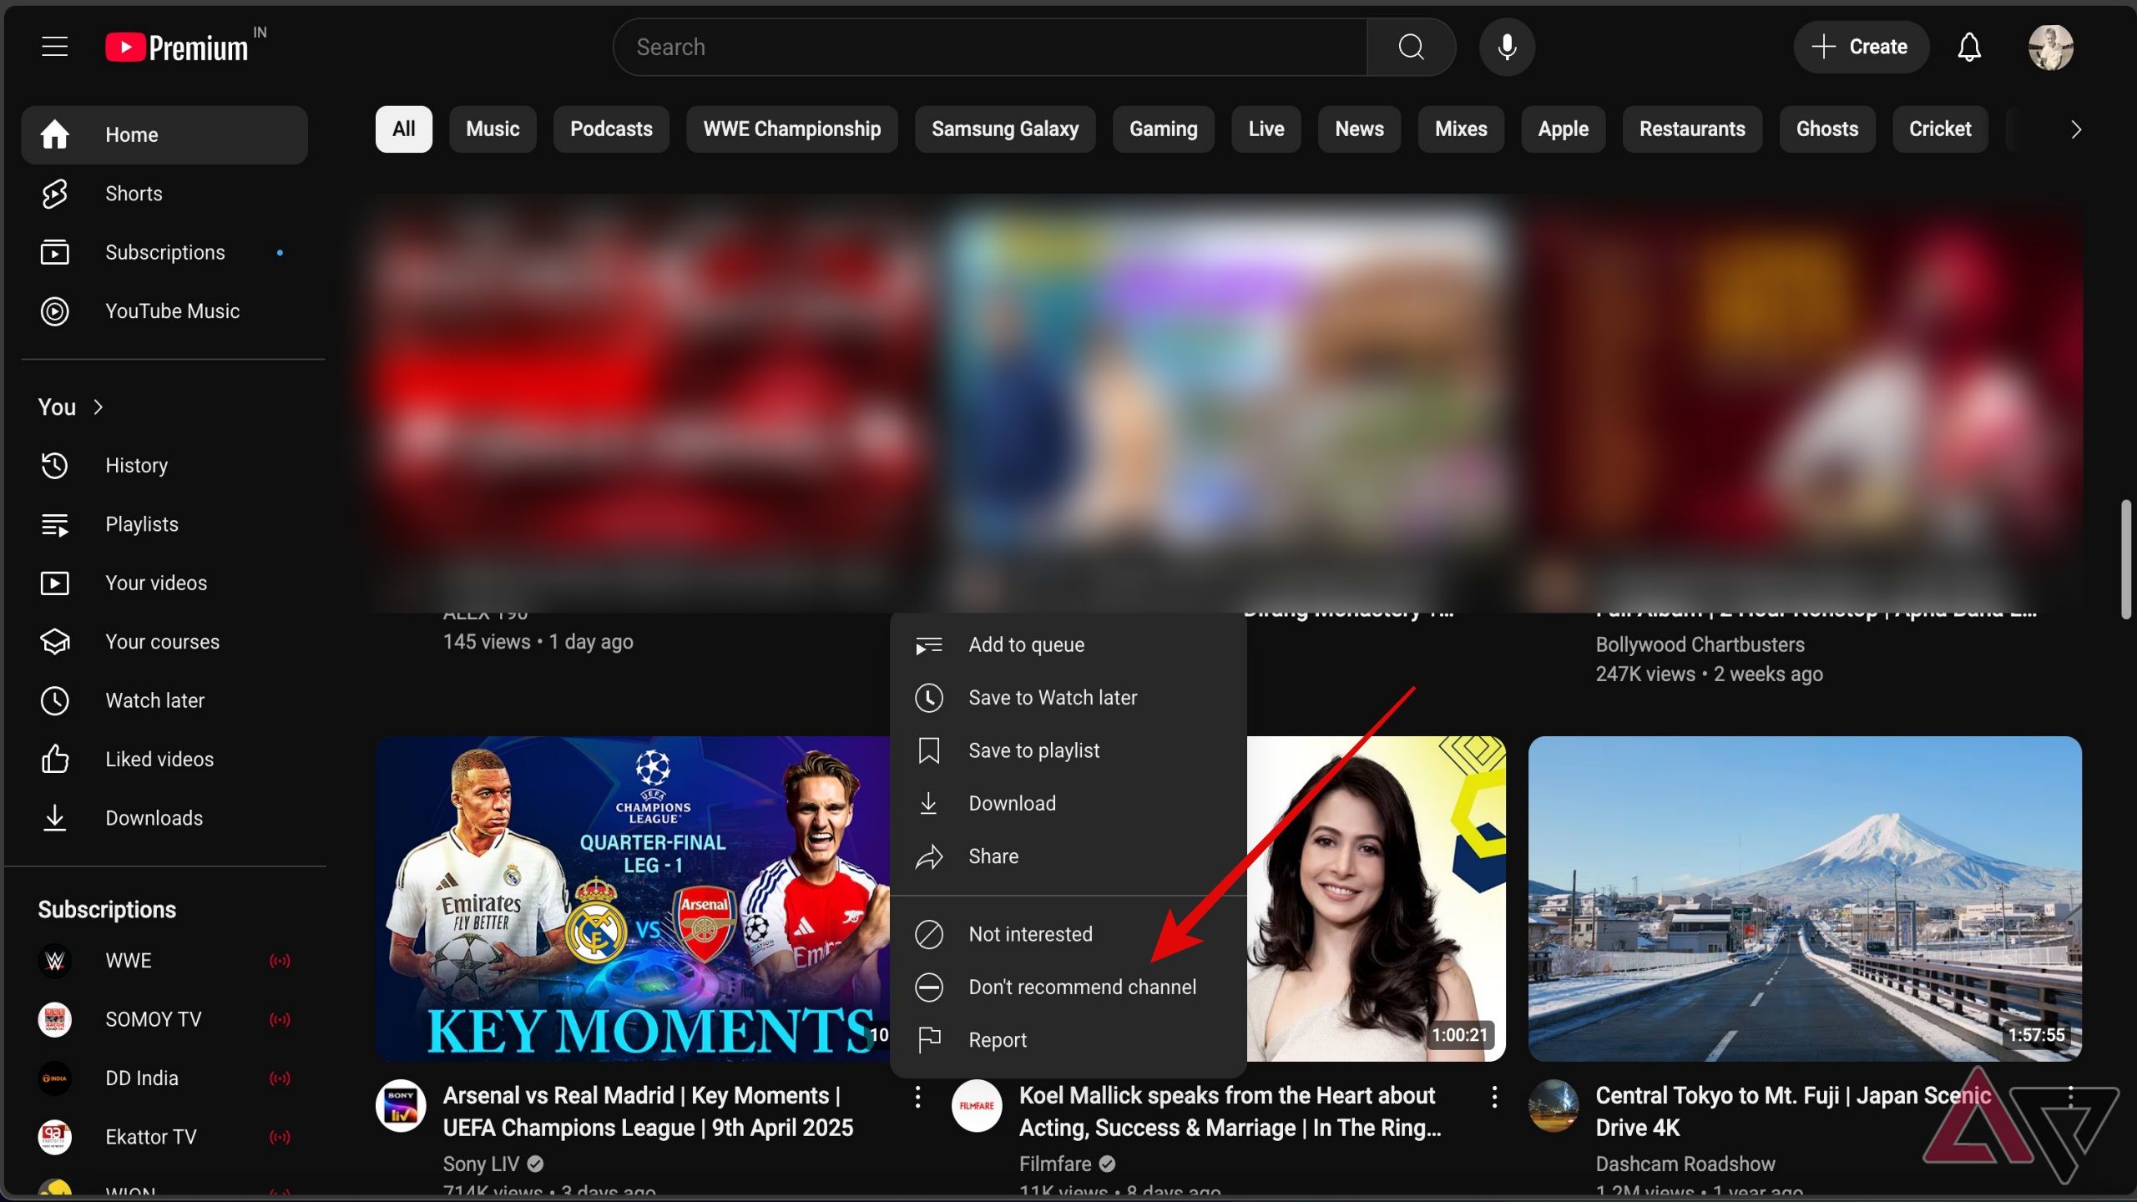Open the Sony LIV channel link
This screenshot has width=2137, height=1202.
[x=481, y=1164]
